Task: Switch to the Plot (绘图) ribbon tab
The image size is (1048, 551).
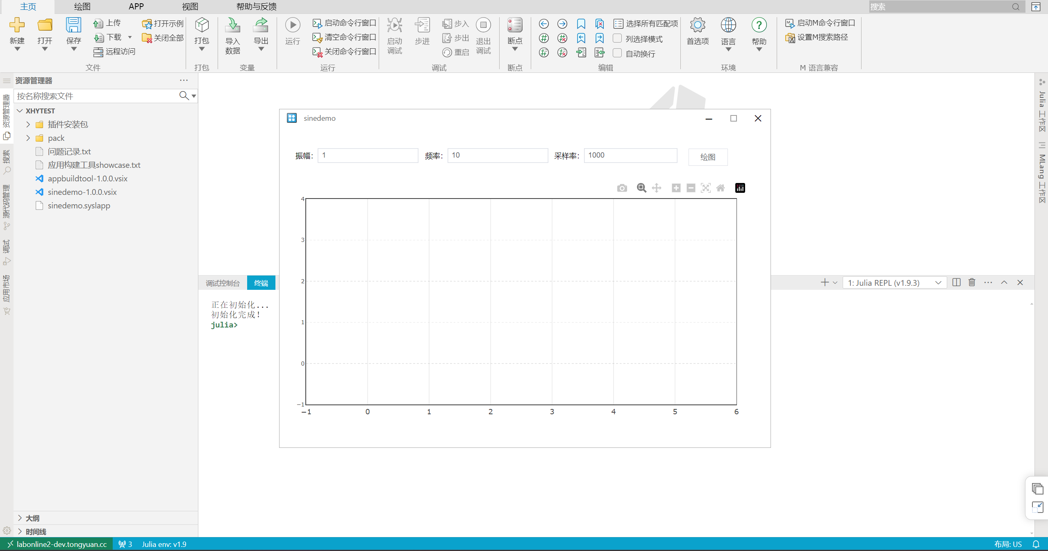Action: tap(82, 7)
